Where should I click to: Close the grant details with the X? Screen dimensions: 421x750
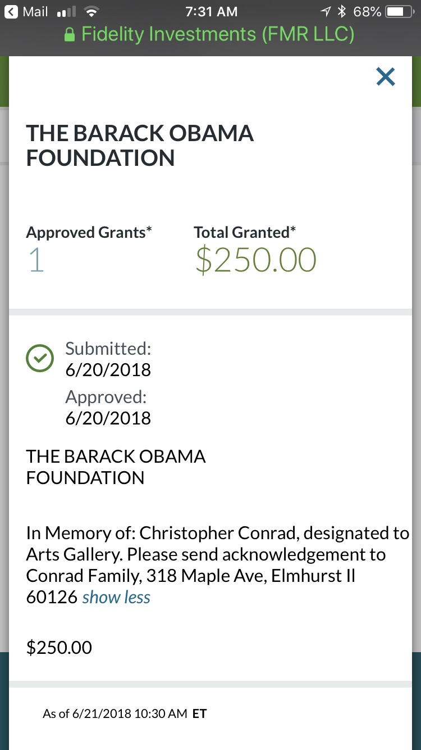click(386, 77)
